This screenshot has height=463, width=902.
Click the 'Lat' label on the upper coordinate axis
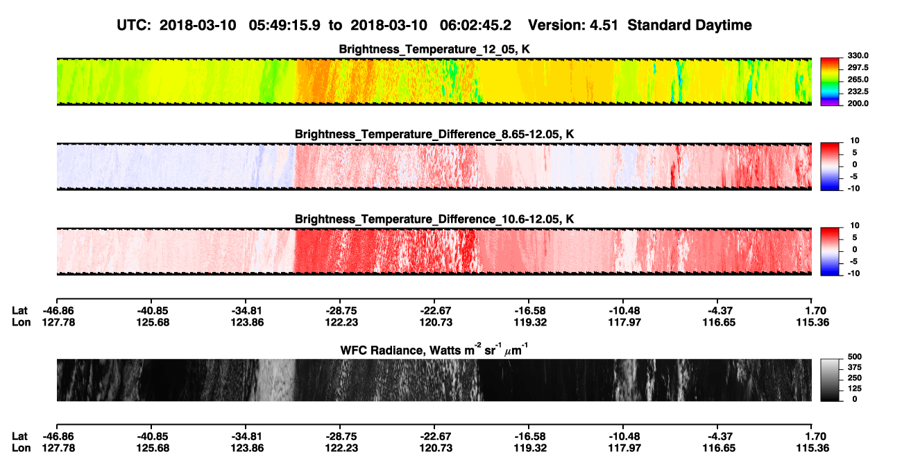click(19, 311)
